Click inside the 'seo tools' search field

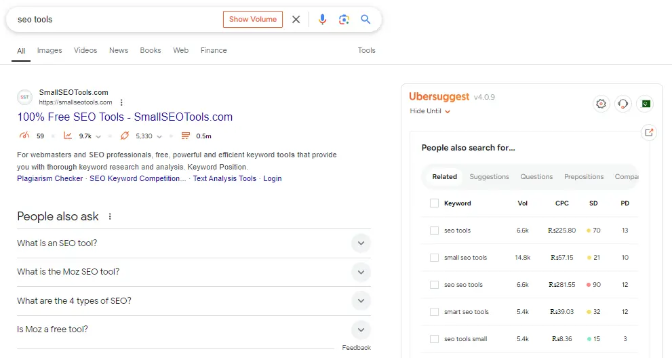[115, 20]
